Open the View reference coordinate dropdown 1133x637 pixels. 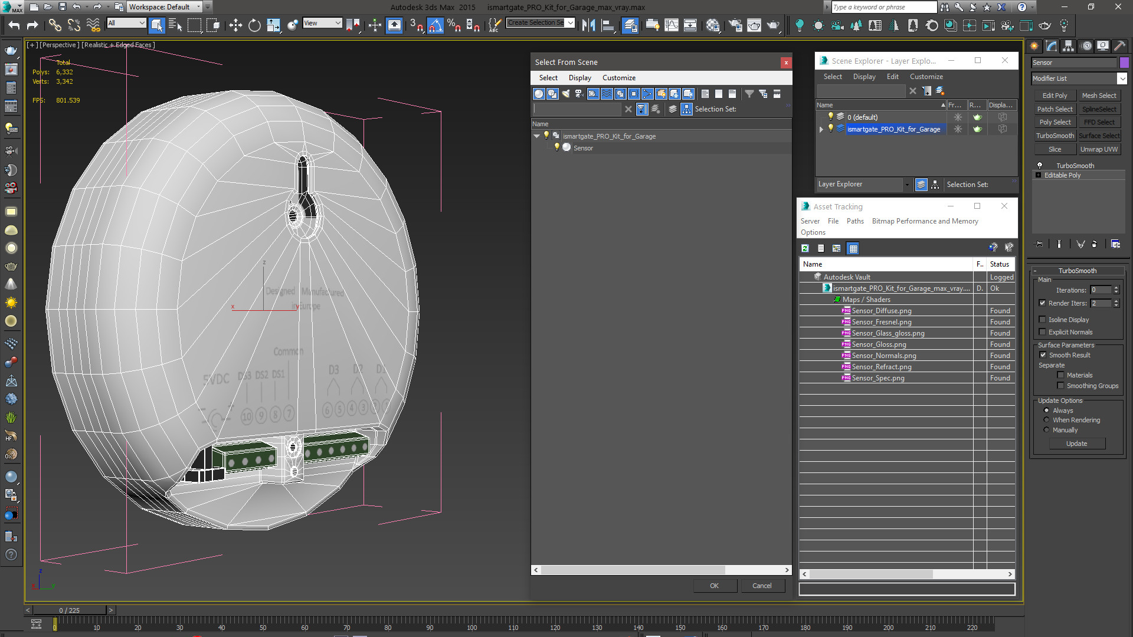322,23
